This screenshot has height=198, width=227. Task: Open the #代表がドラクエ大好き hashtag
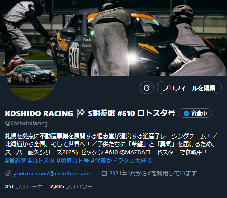click(121, 161)
